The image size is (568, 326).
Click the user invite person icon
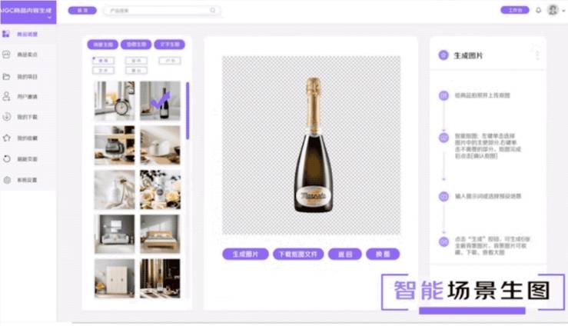(6, 96)
